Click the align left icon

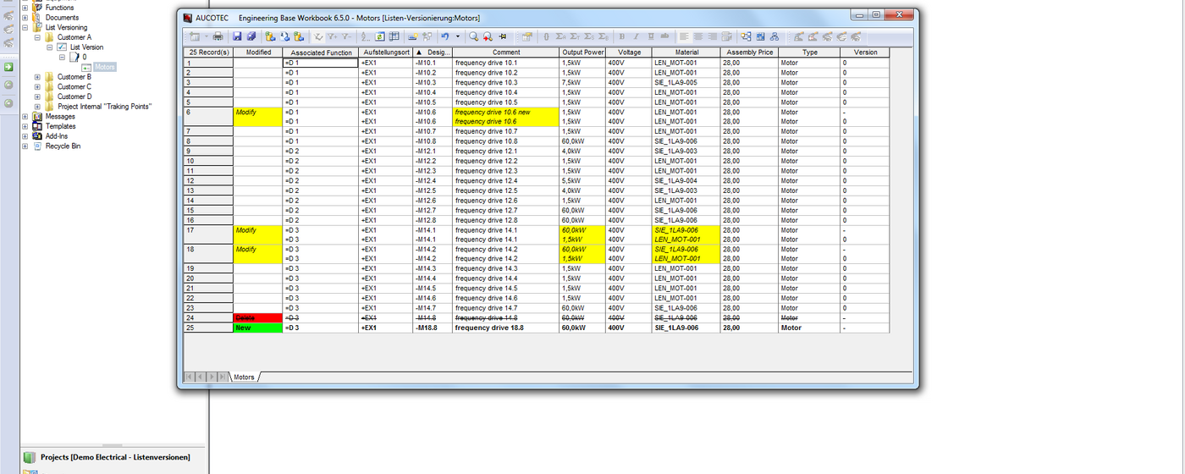684,36
